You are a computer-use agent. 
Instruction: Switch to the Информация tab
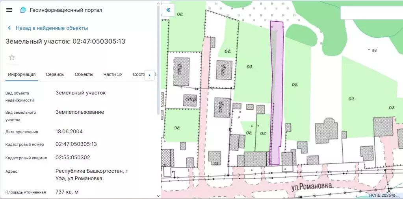pyautogui.click(x=22, y=75)
